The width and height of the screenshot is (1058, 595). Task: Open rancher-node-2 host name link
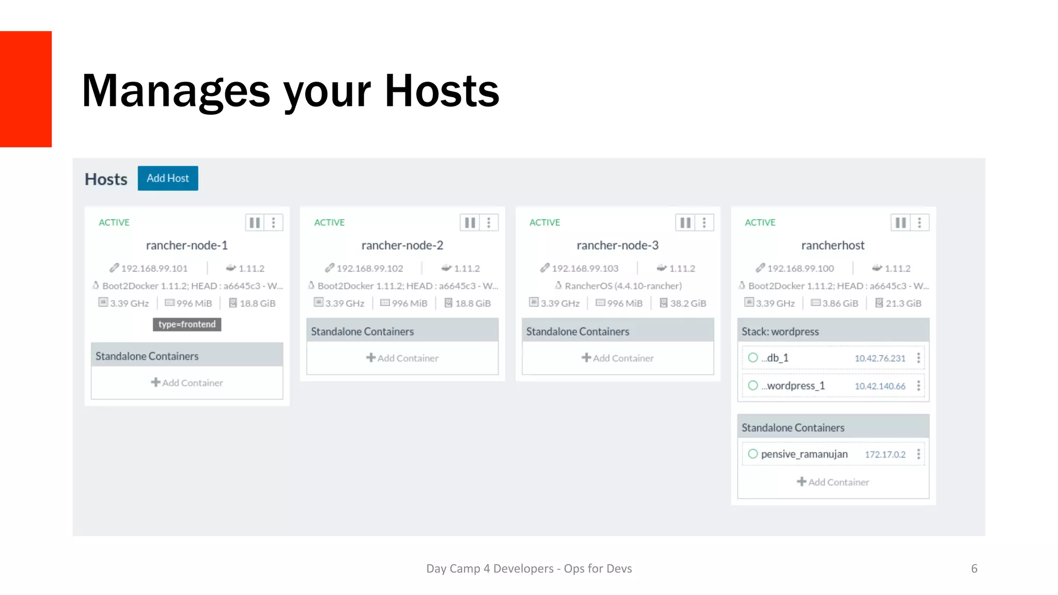[x=402, y=245]
